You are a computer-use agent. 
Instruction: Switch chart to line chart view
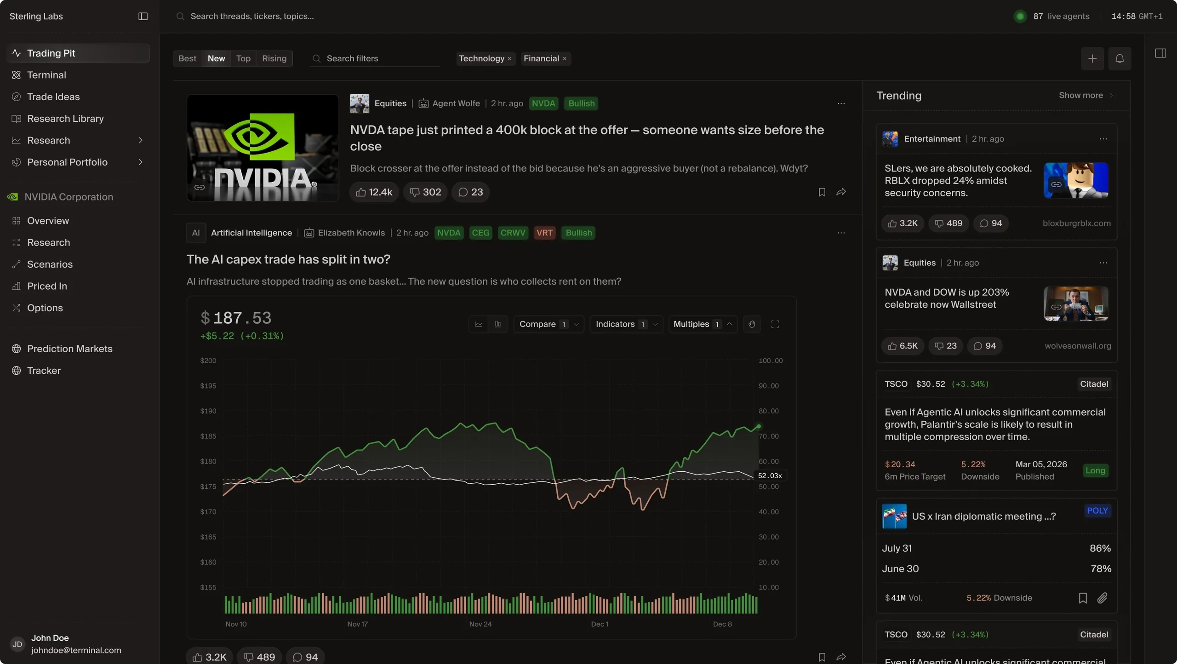(479, 324)
